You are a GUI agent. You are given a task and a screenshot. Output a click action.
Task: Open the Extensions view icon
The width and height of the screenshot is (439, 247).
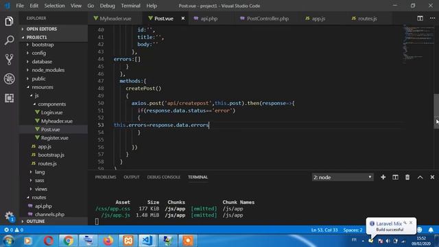[x=9, y=98]
